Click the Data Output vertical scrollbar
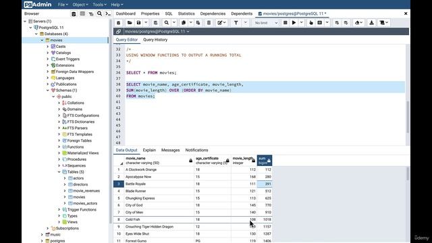Viewport: 432px width, 243px height. tap(408, 174)
